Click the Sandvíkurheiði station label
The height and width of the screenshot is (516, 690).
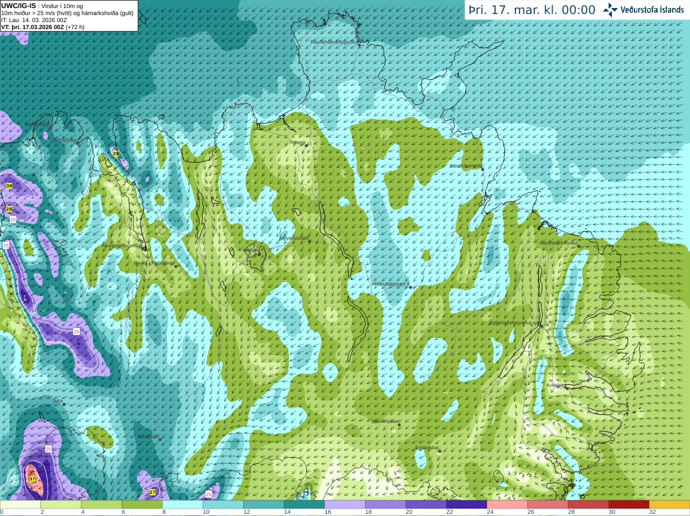[x=466, y=166]
